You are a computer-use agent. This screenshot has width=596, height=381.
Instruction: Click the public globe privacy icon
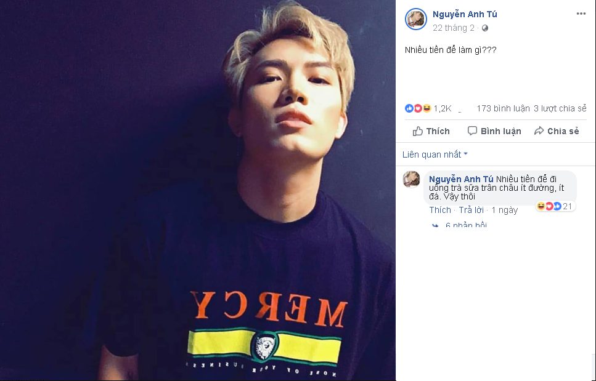click(485, 28)
